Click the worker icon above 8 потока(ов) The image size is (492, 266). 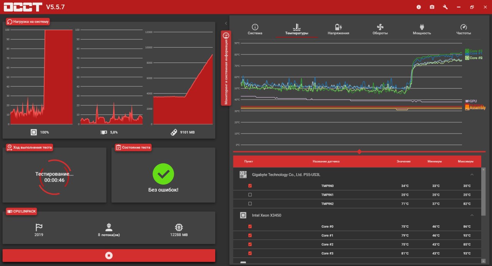[x=109, y=227]
